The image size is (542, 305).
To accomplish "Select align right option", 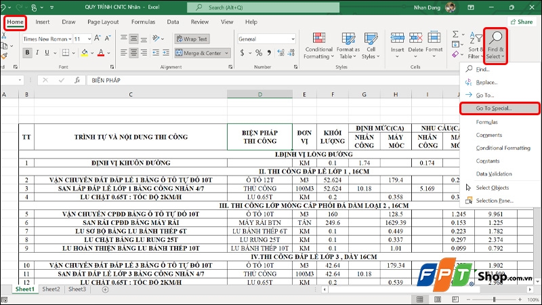I will 144,53.
